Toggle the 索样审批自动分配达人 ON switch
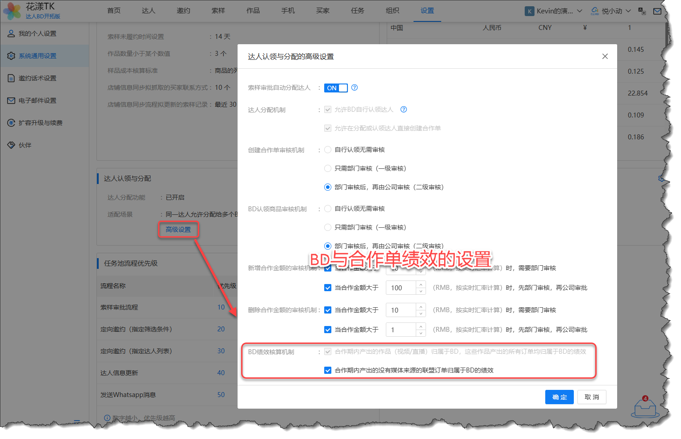 point(336,88)
